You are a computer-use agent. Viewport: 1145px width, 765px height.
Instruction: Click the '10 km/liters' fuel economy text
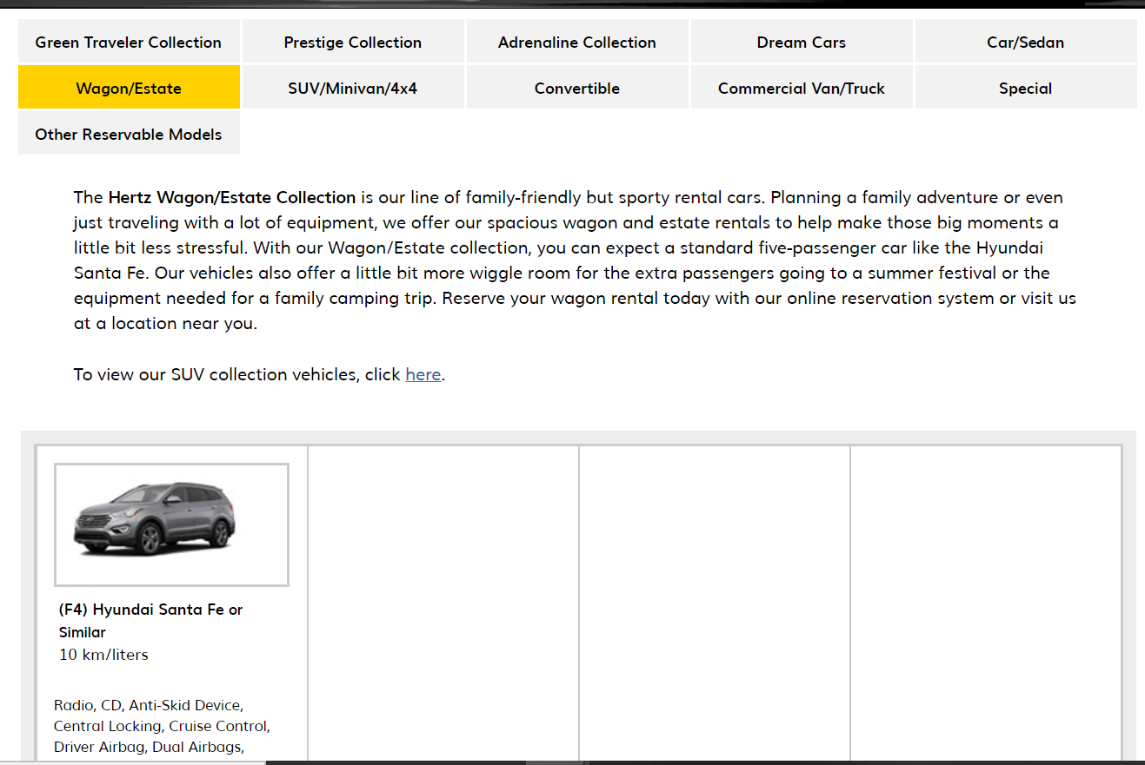(x=103, y=655)
